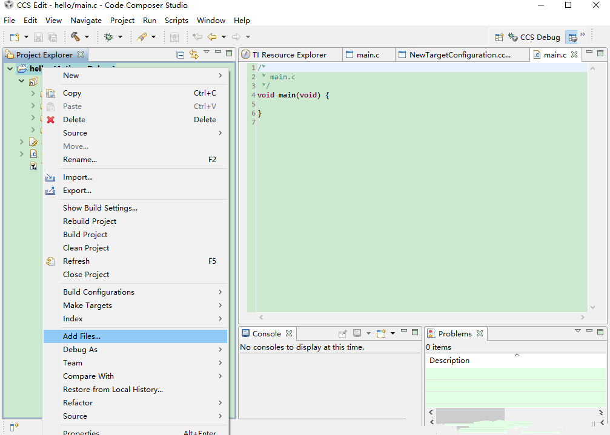
Task: Open Build Configurations submenu
Action: (x=135, y=292)
